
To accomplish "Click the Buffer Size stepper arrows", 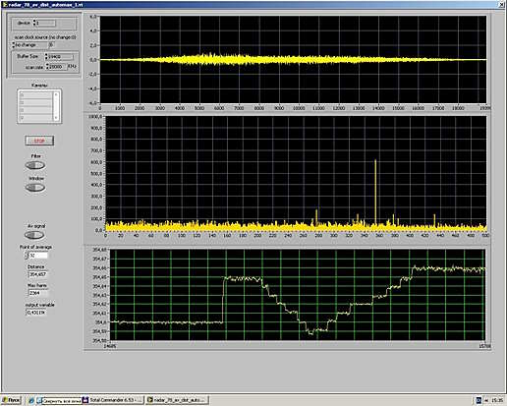I will (x=46, y=56).
